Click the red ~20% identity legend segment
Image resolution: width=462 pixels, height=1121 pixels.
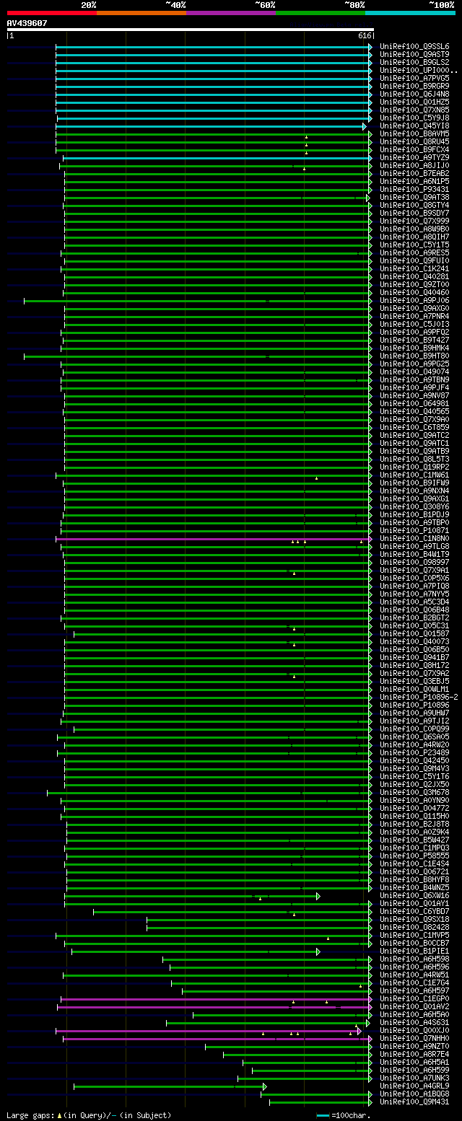click(x=51, y=13)
